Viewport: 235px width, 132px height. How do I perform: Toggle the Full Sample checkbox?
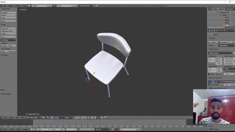(x=209, y=85)
